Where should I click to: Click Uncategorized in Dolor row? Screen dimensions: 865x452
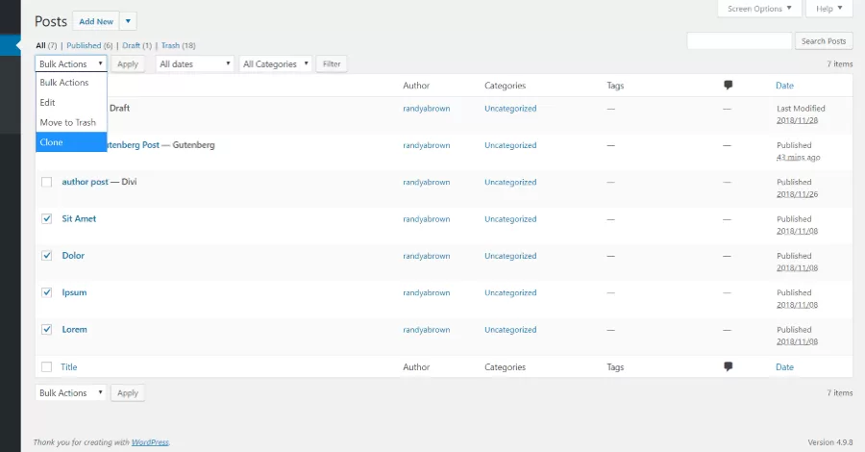510,256
